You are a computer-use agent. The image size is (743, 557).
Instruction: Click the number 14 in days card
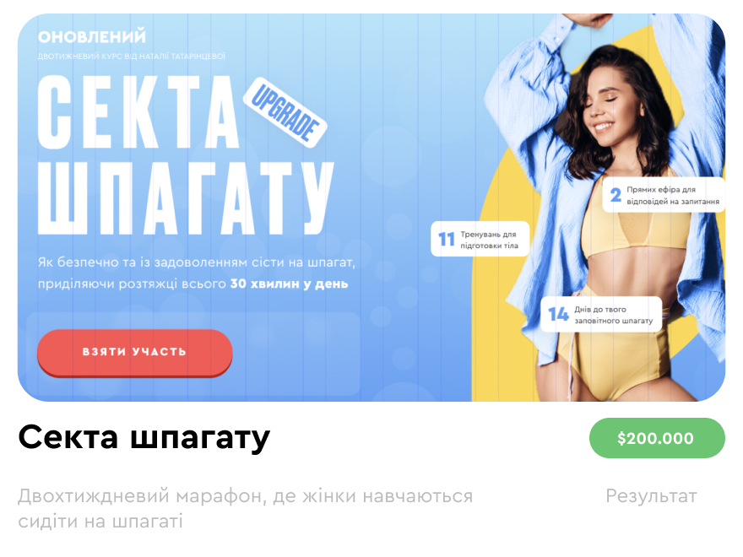pyautogui.click(x=558, y=315)
